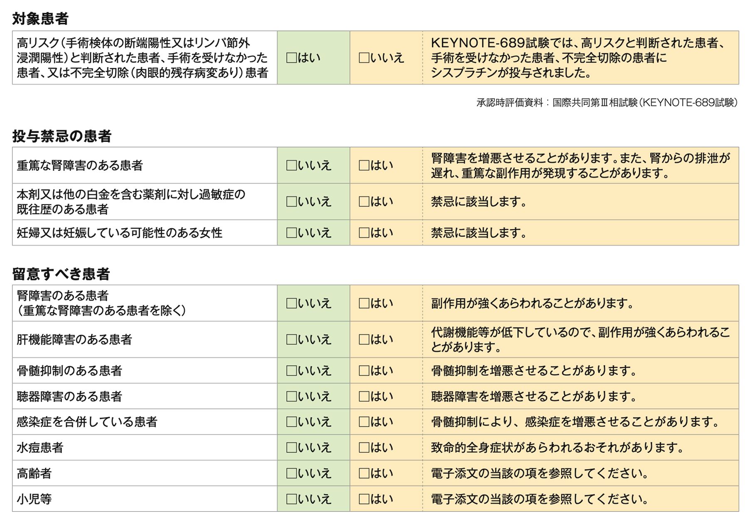Click 代謝機能等が低下している explanation text

click(x=580, y=340)
